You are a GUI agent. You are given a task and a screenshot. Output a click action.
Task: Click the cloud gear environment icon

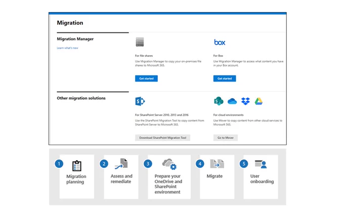[x=169, y=164]
